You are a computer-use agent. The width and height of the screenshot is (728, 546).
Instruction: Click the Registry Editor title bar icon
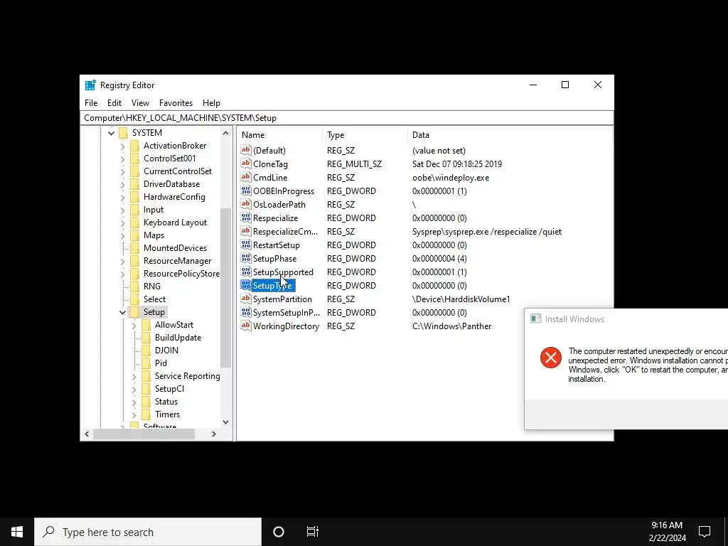coord(90,85)
